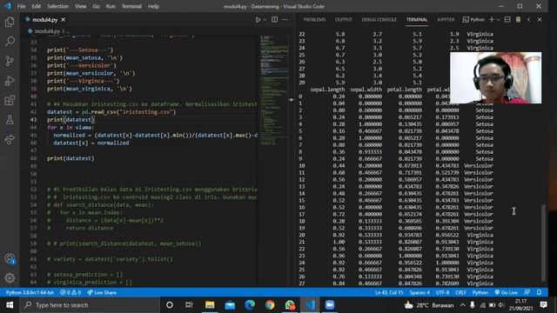Screen dimensions: 557x313
Task: Open Task View on the taskbar
Action: (189, 305)
